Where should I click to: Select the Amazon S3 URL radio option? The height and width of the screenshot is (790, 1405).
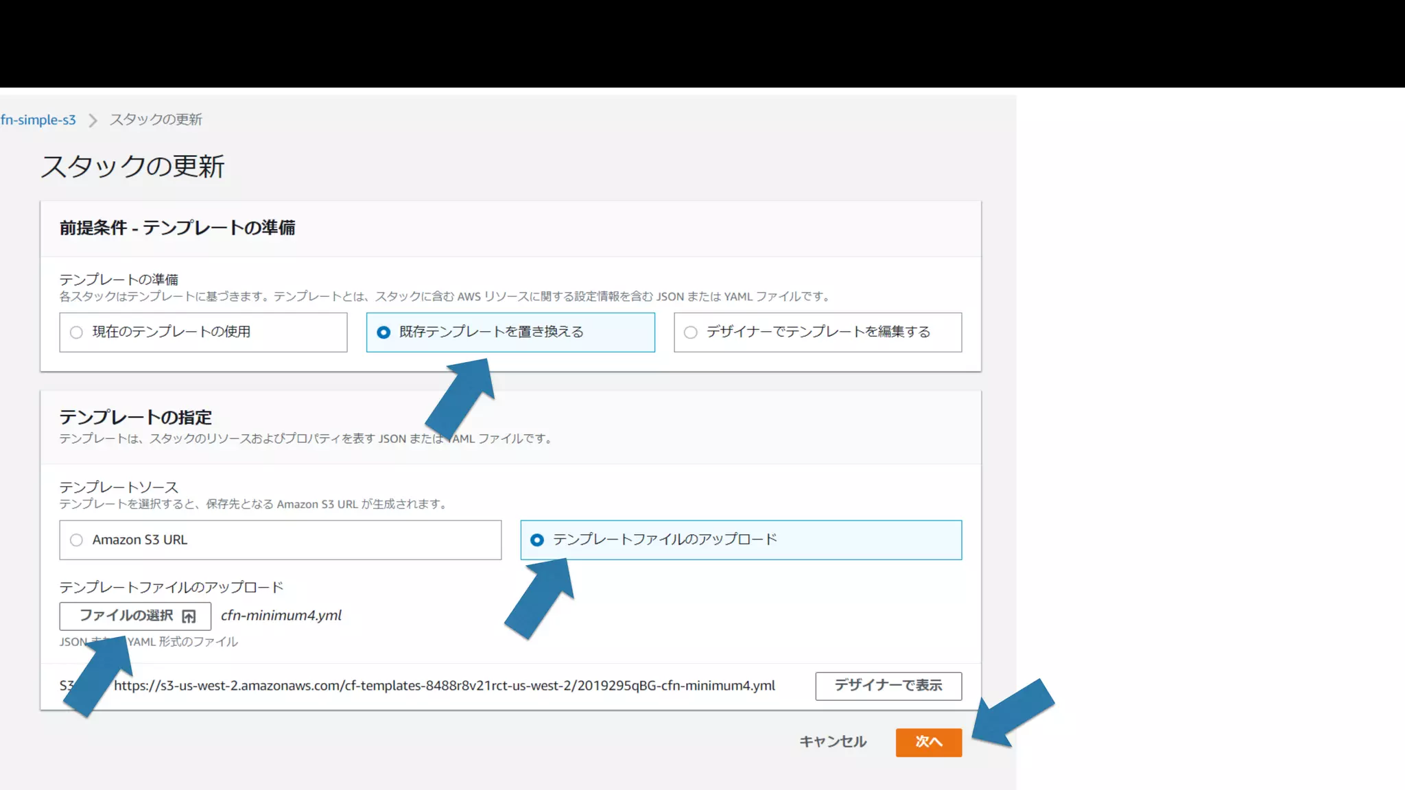(77, 540)
